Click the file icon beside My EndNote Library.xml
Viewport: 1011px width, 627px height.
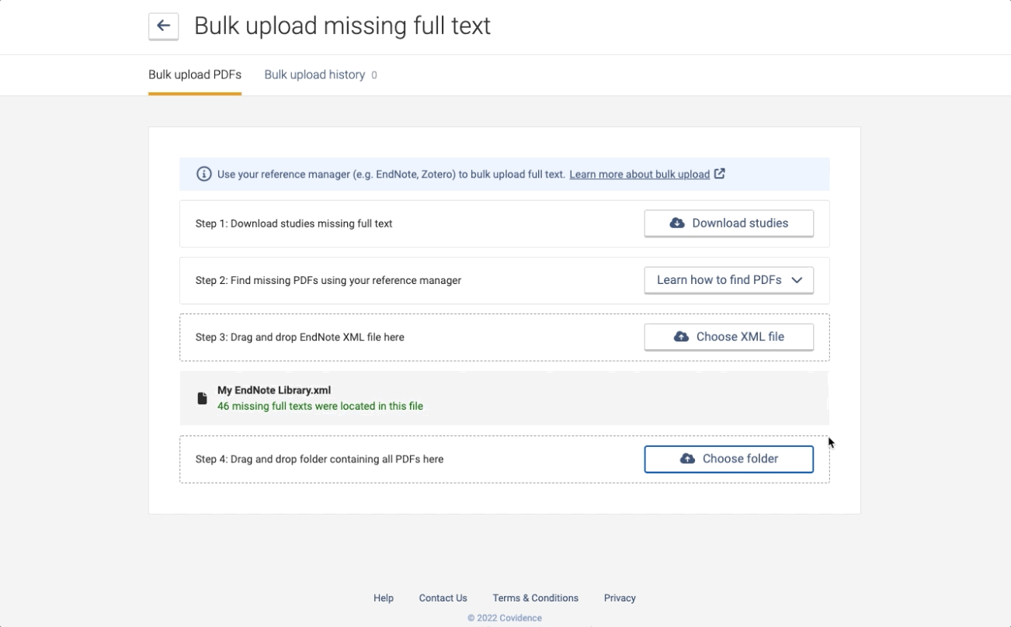click(x=202, y=398)
